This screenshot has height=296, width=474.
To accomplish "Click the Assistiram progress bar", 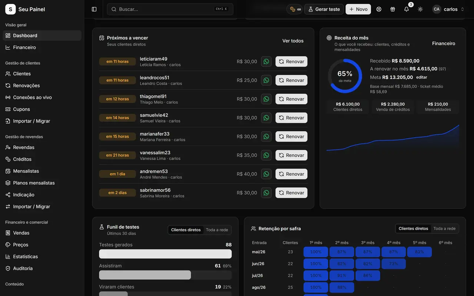I will [x=165, y=275].
